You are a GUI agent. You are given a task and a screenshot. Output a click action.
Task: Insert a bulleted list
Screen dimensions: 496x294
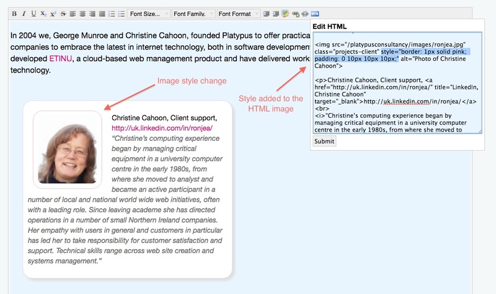[x=122, y=13]
